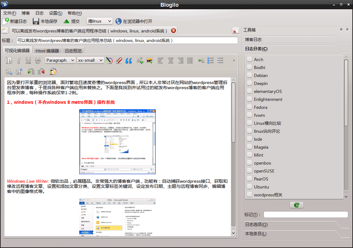
Task: Open the 日志 menu
Action: coord(39,13)
